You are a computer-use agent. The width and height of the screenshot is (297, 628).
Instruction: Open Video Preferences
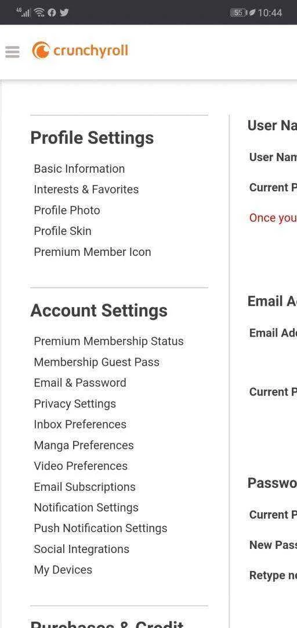(81, 466)
